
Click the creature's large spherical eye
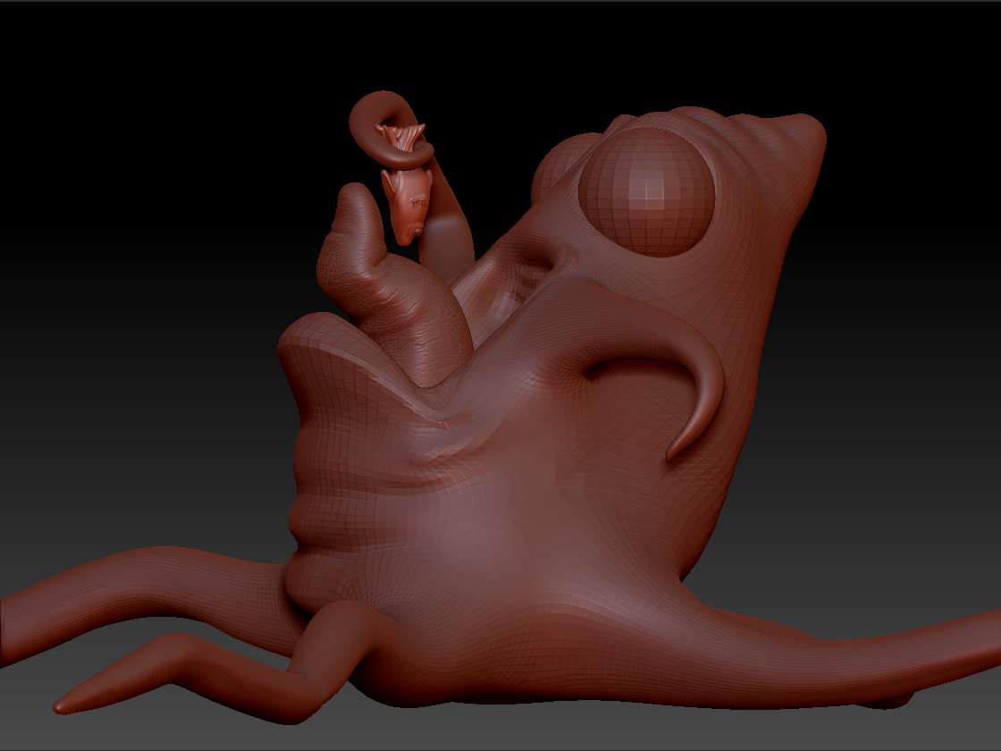[646, 191]
